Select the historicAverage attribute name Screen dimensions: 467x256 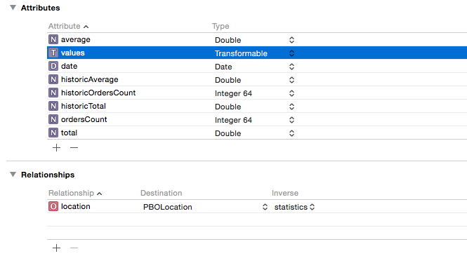[x=90, y=79]
